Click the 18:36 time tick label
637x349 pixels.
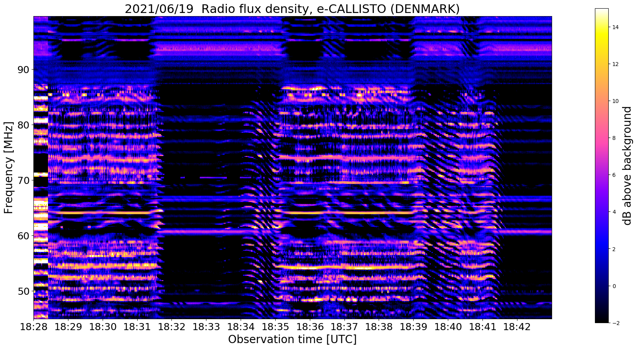point(310,327)
